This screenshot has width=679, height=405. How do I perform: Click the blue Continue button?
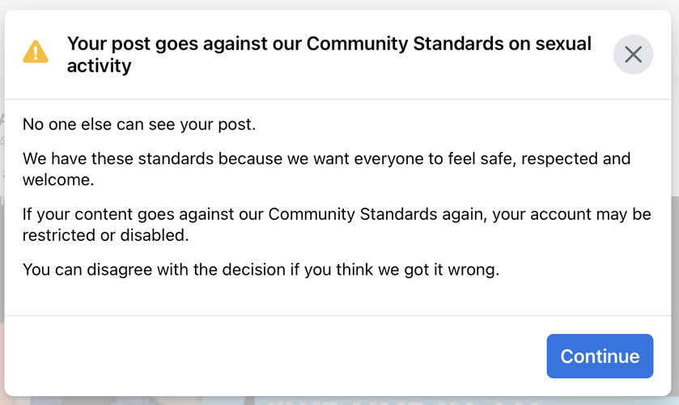tap(600, 356)
